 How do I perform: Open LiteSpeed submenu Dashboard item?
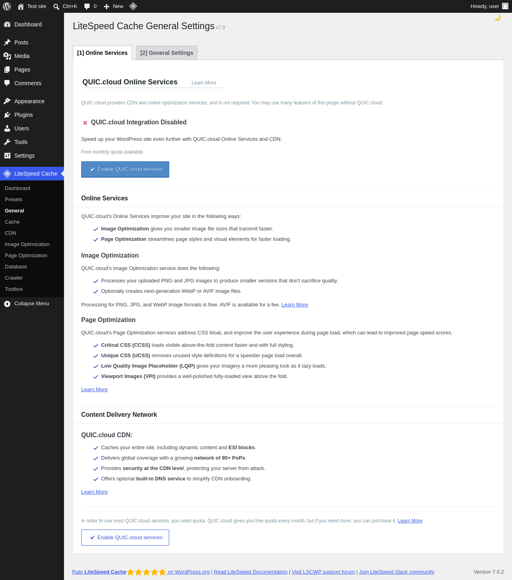[18, 188]
